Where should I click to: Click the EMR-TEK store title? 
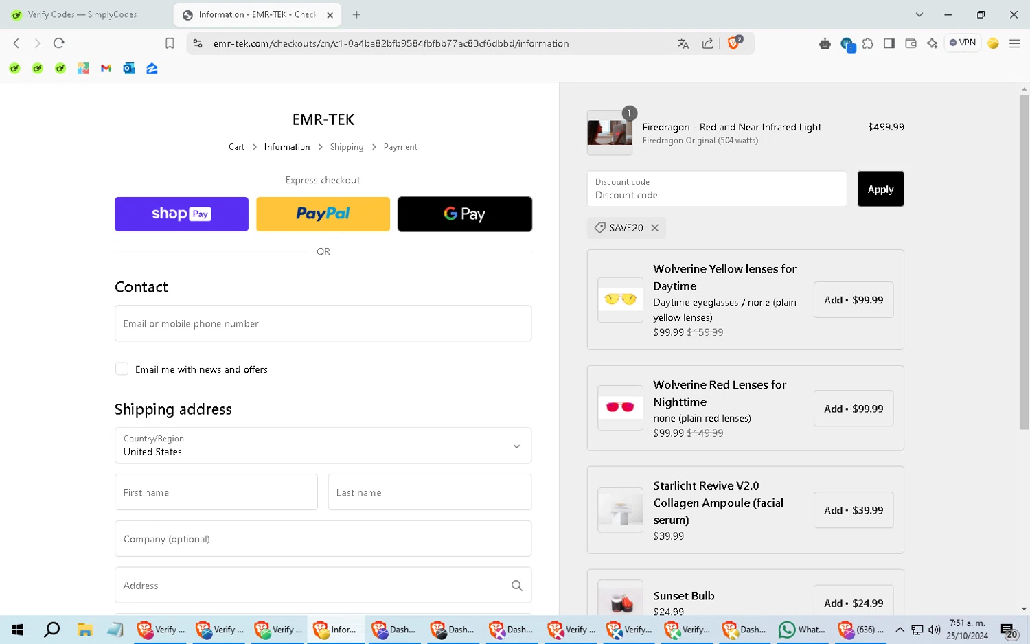tap(323, 119)
